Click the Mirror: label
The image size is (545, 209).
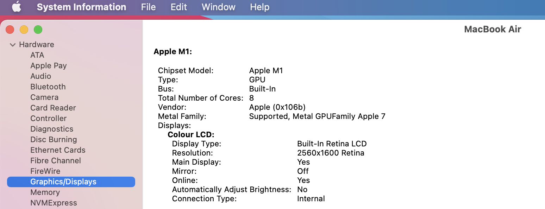point(184,171)
